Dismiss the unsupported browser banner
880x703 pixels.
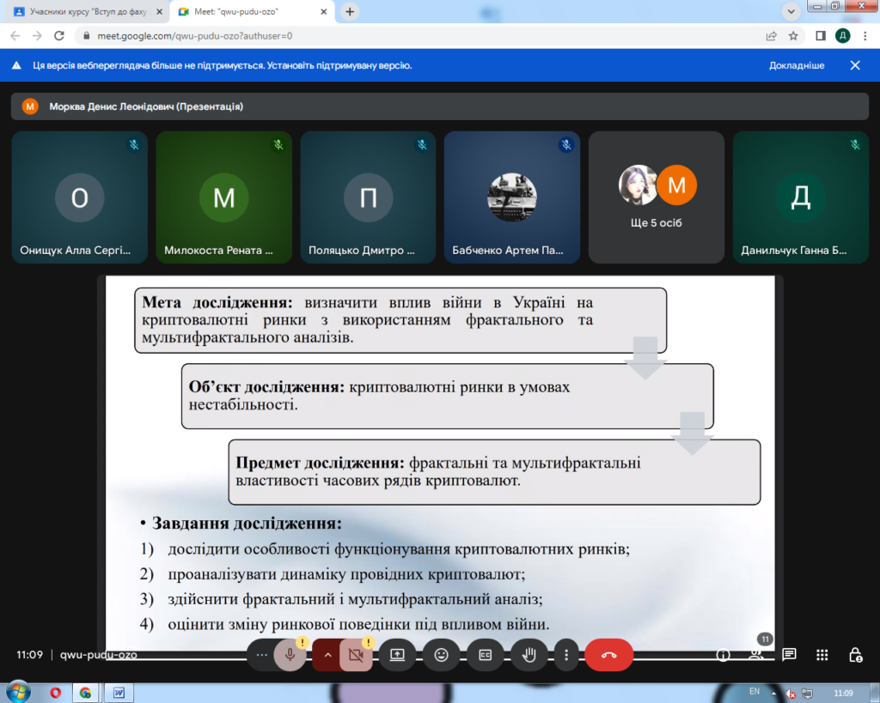[855, 65]
